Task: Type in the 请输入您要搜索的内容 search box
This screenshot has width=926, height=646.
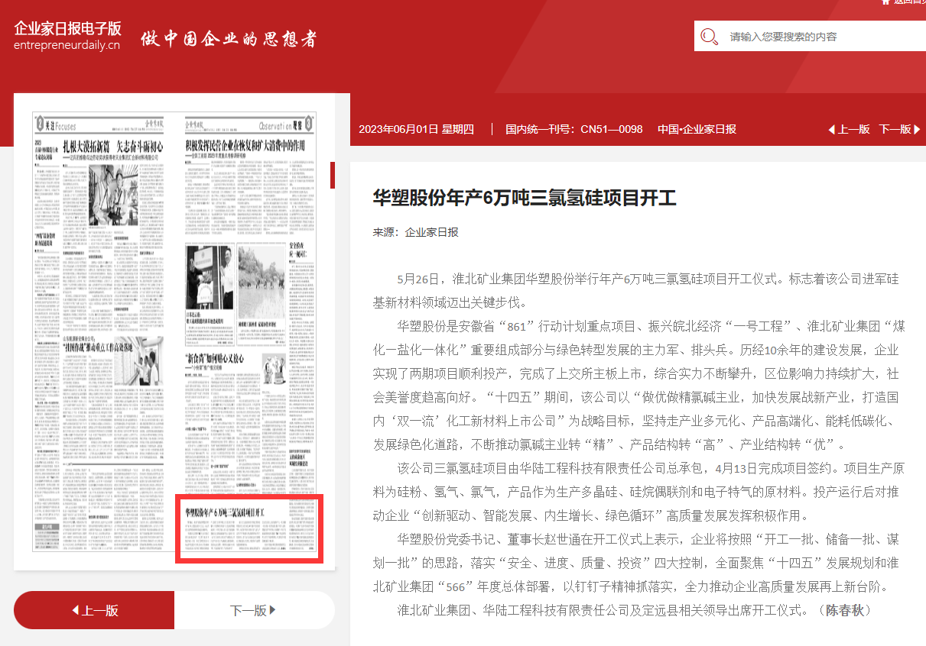Action: pos(818,37)
